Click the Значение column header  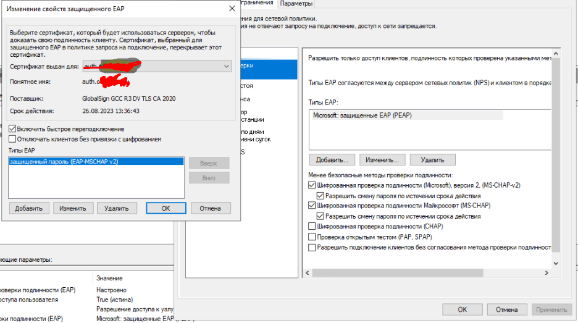pyautogui.click(x=109, y=278)
